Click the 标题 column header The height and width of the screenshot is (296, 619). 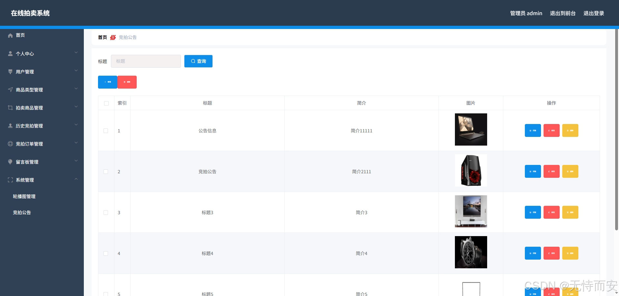click(x=207, y=103)
